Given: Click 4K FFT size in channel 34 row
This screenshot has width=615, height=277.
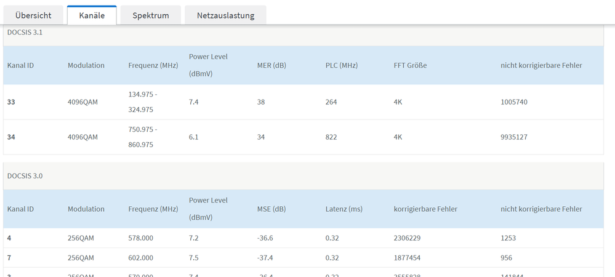Looking at the screenshot, I should click(x=398, y=137).
